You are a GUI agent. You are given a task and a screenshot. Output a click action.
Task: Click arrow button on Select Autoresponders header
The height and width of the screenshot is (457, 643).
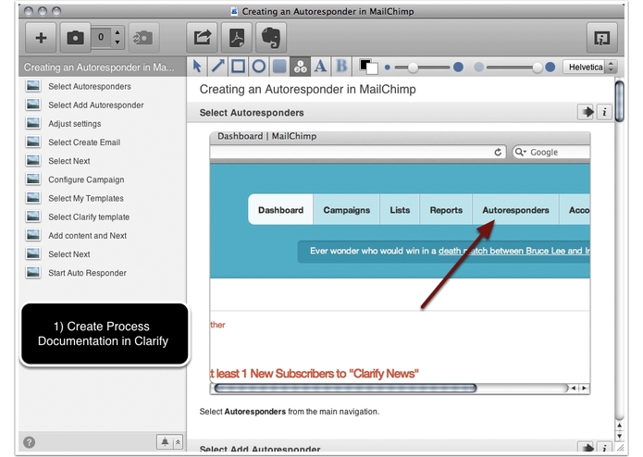coord(586,112)
